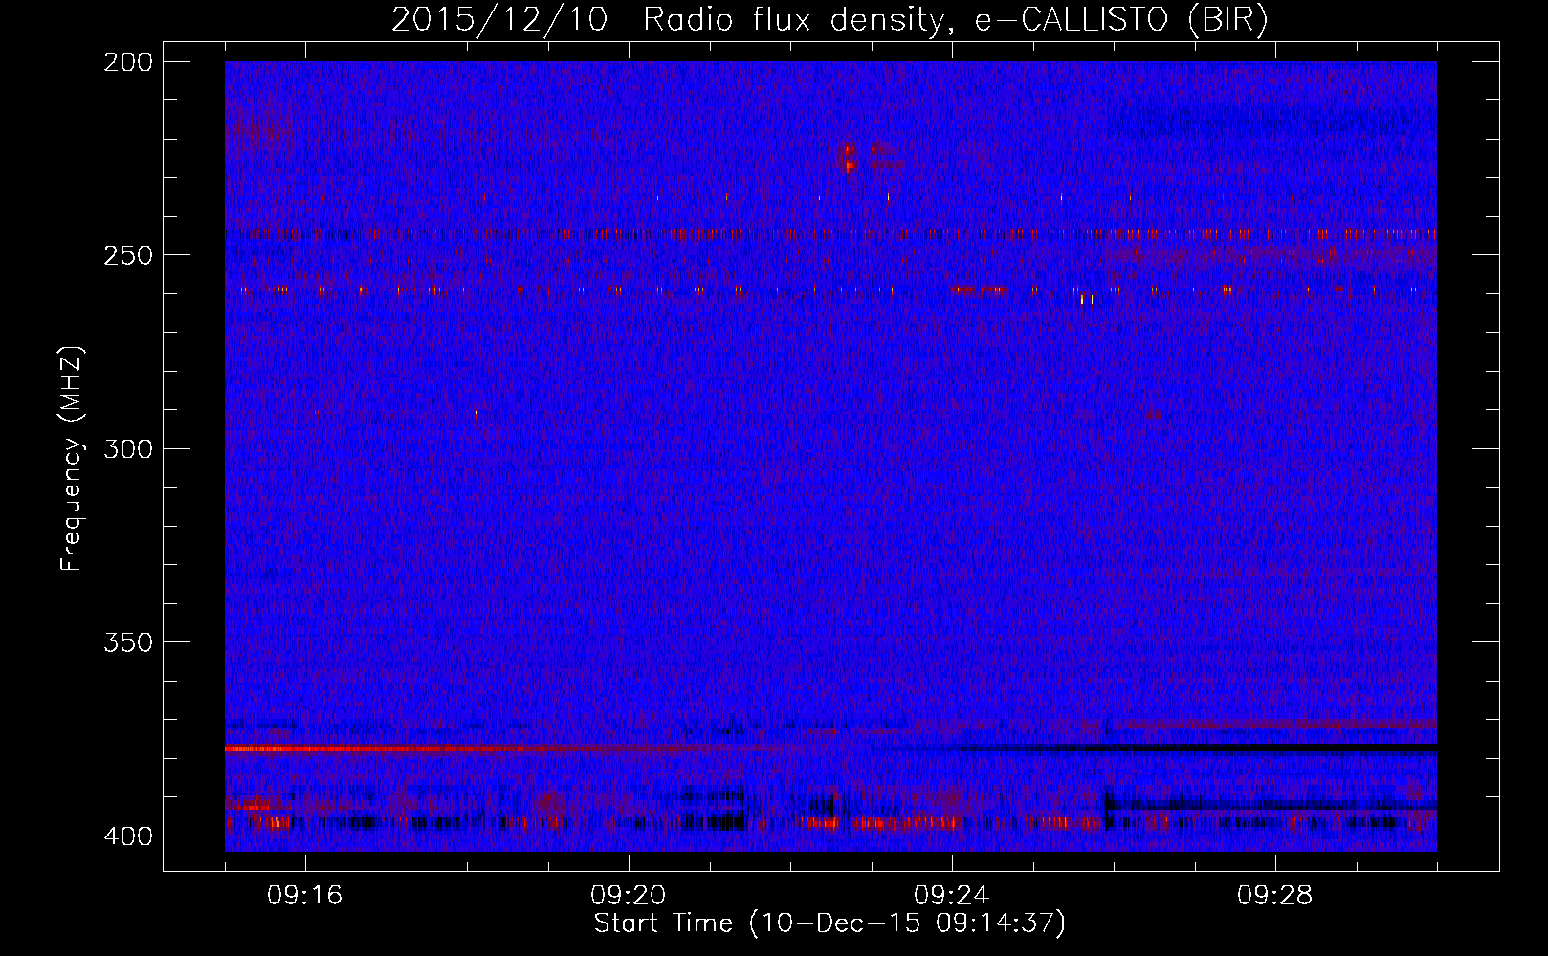Click the date '2015/12/10' in the title
This screenshot has height=956, width=1548.
point(499,20)
